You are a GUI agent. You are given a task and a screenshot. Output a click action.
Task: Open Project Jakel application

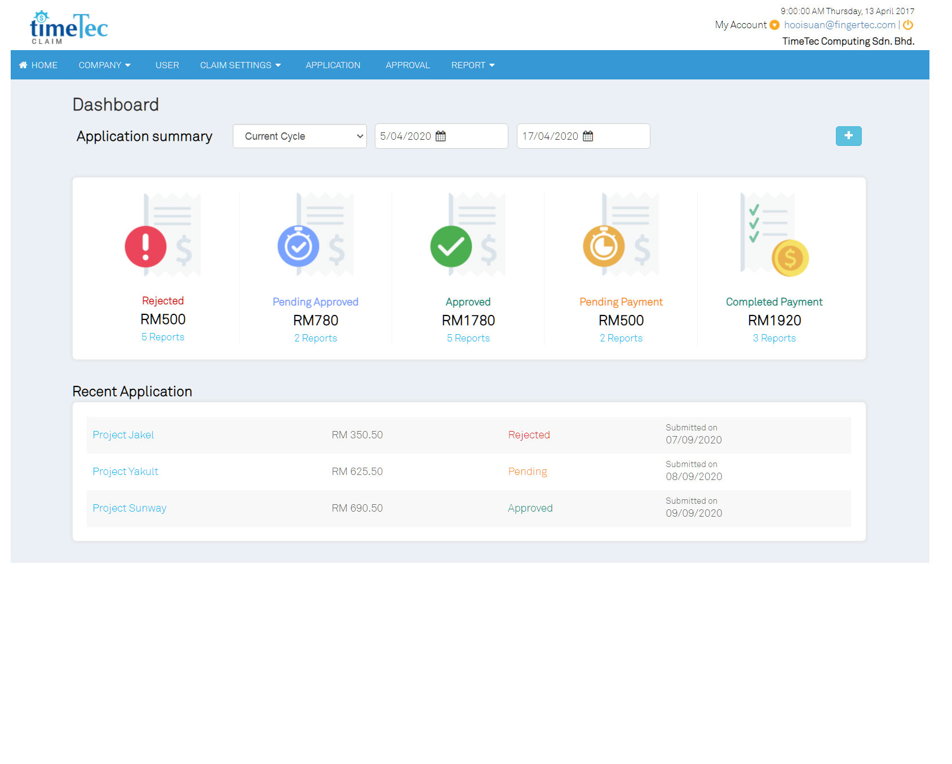(123, 435)
